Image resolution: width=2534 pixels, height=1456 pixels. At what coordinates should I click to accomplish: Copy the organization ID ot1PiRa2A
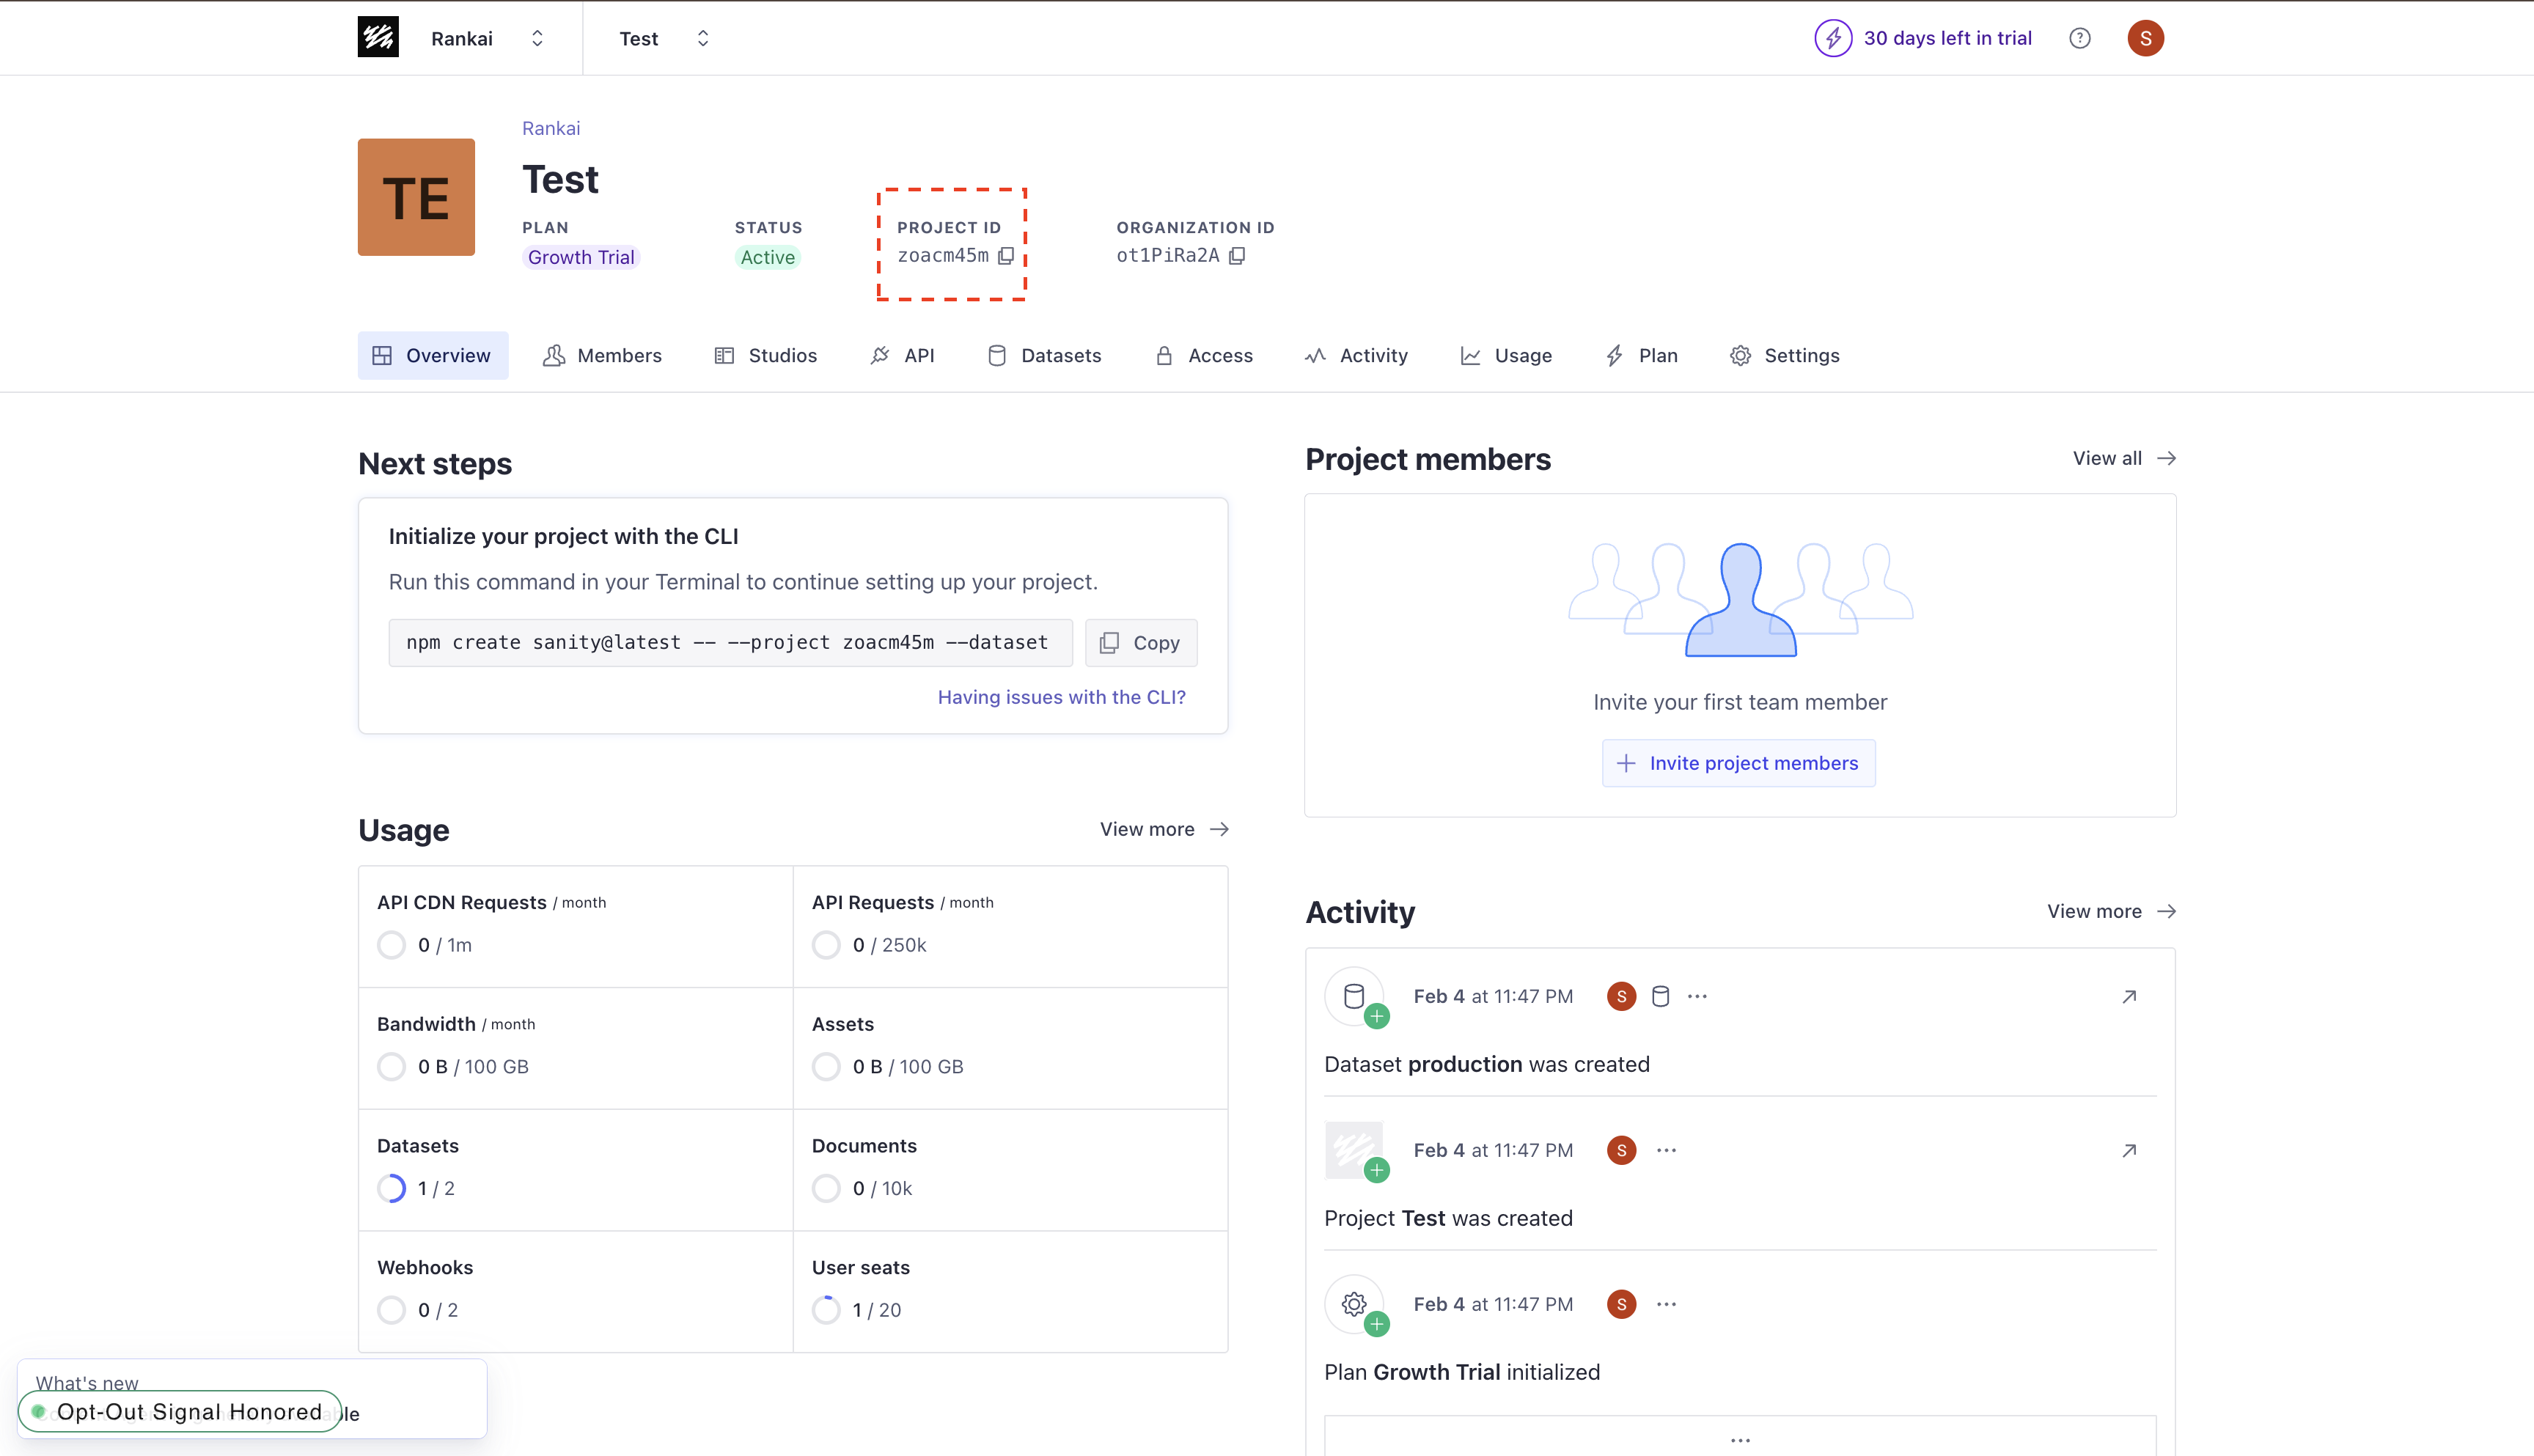[1238, 255]
